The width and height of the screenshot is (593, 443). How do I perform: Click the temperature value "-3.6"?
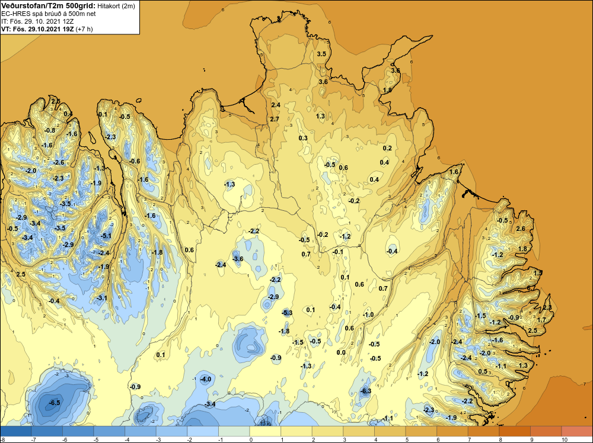pos(238,259)
